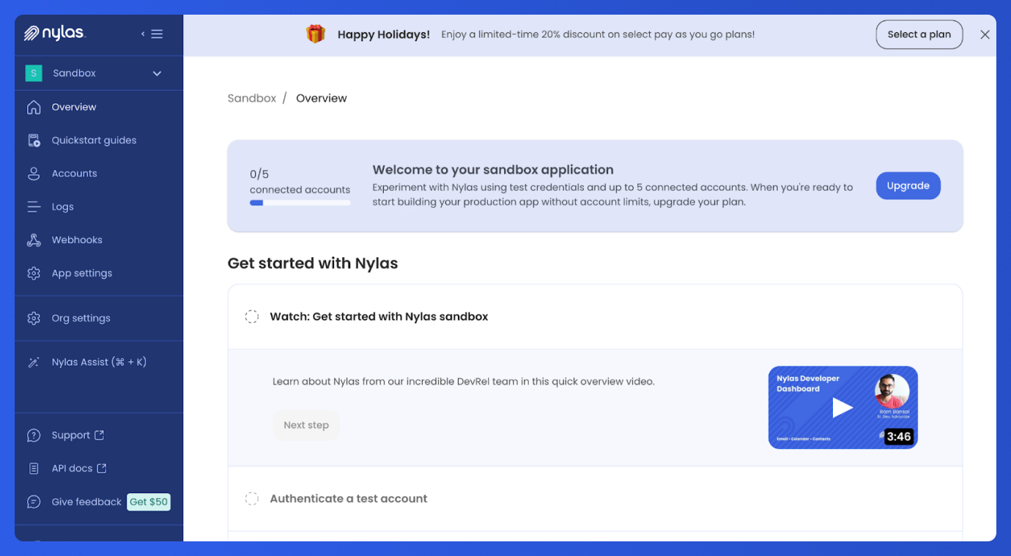Click the green S Sandbox avatar
Viewport: 1011px width, 556px height.
click(x=34, y=73)
